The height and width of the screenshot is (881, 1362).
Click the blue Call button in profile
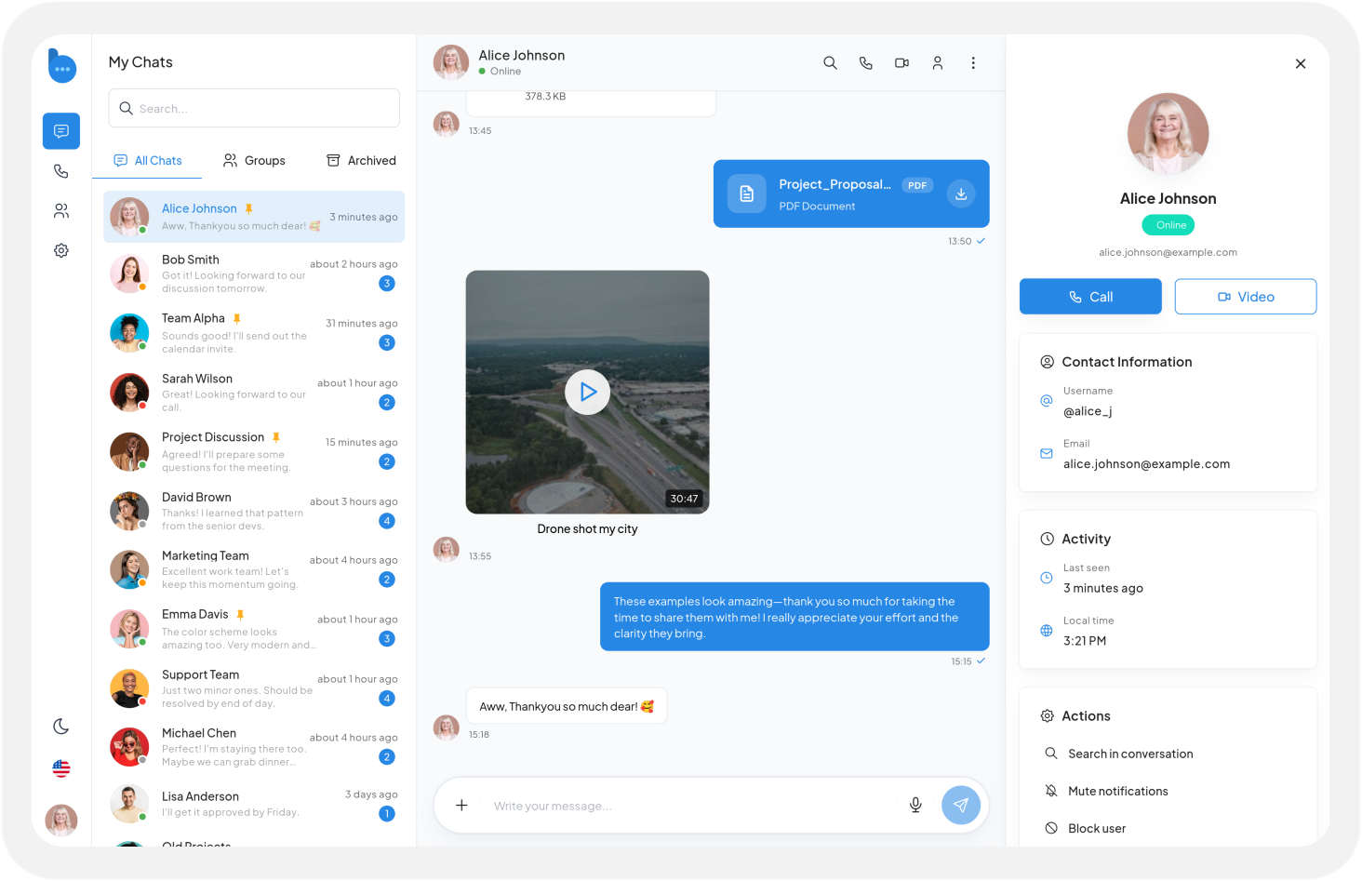(x=1090, y=297)
